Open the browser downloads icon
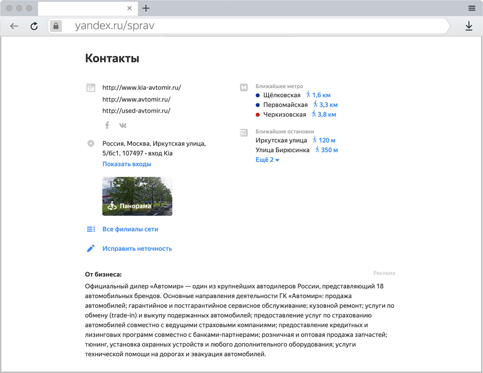This screenshot has width=483, height=373. (469, 26)
